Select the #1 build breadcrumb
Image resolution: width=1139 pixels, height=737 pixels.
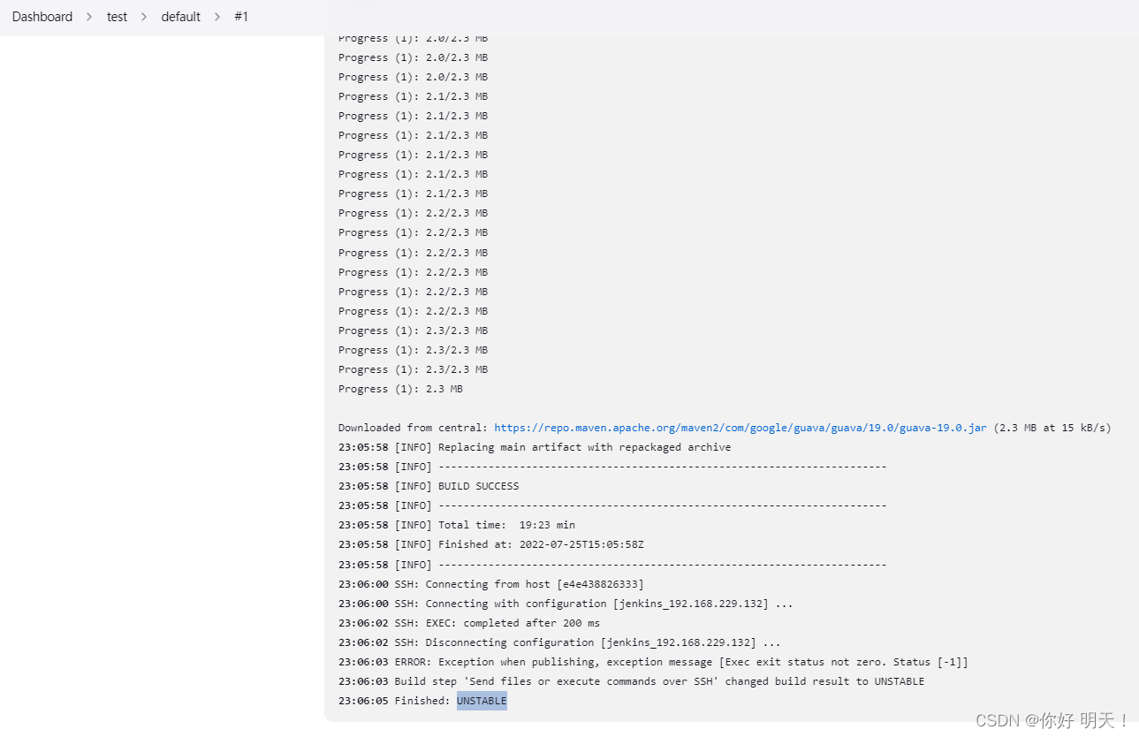241,17
